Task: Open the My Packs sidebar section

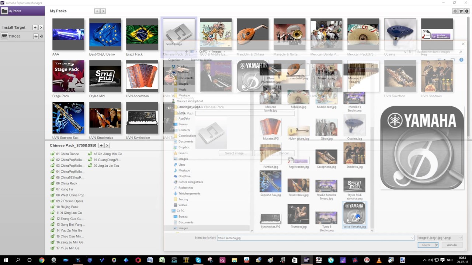Action: [22, 11]
